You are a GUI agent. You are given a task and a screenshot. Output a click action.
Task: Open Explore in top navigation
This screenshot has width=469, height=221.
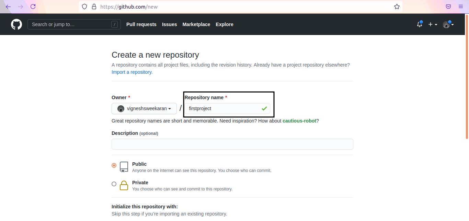225,24
